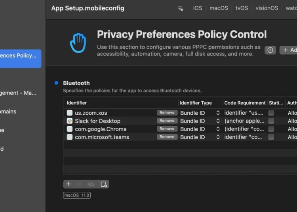
Task: Click the filter icon in the title bar
Action: [180, 8]
